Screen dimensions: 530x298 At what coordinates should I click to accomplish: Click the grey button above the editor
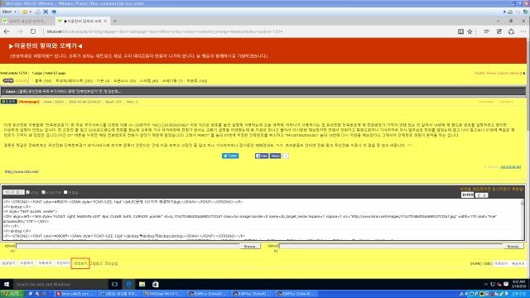click(482, 195)
